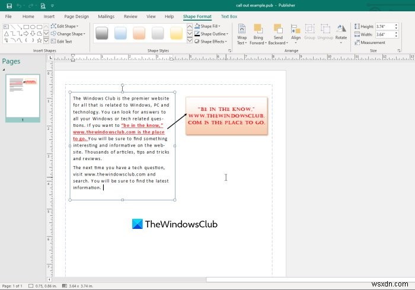Open Wrap Text options
This screenshot has height=290, width=415.
click(242, 34)
